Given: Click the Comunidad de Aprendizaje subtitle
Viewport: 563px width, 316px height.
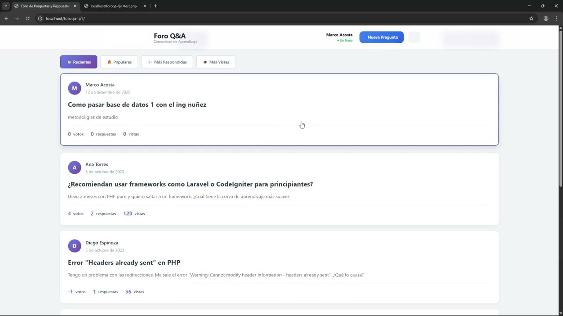Looking at the screenshot, I should 175,42.
